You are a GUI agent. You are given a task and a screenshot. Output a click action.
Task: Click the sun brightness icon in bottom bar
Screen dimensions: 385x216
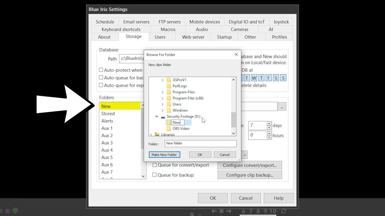click(x=8, y=211)
